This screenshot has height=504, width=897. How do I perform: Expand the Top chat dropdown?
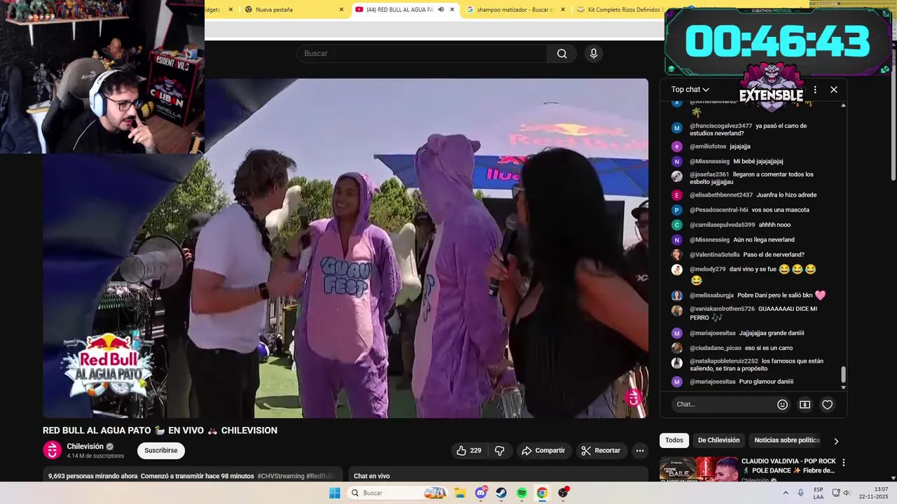[x=690, y=90]
